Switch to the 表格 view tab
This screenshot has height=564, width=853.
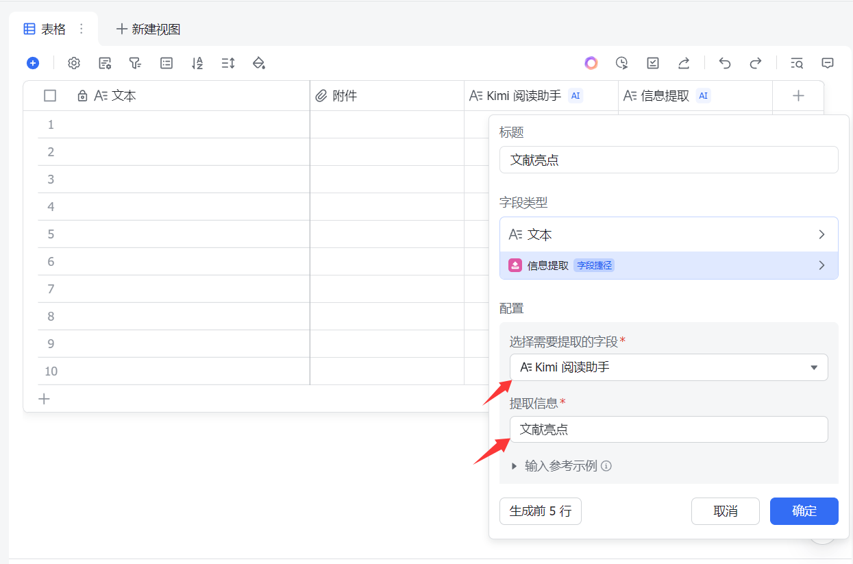[x=46, y=29]
